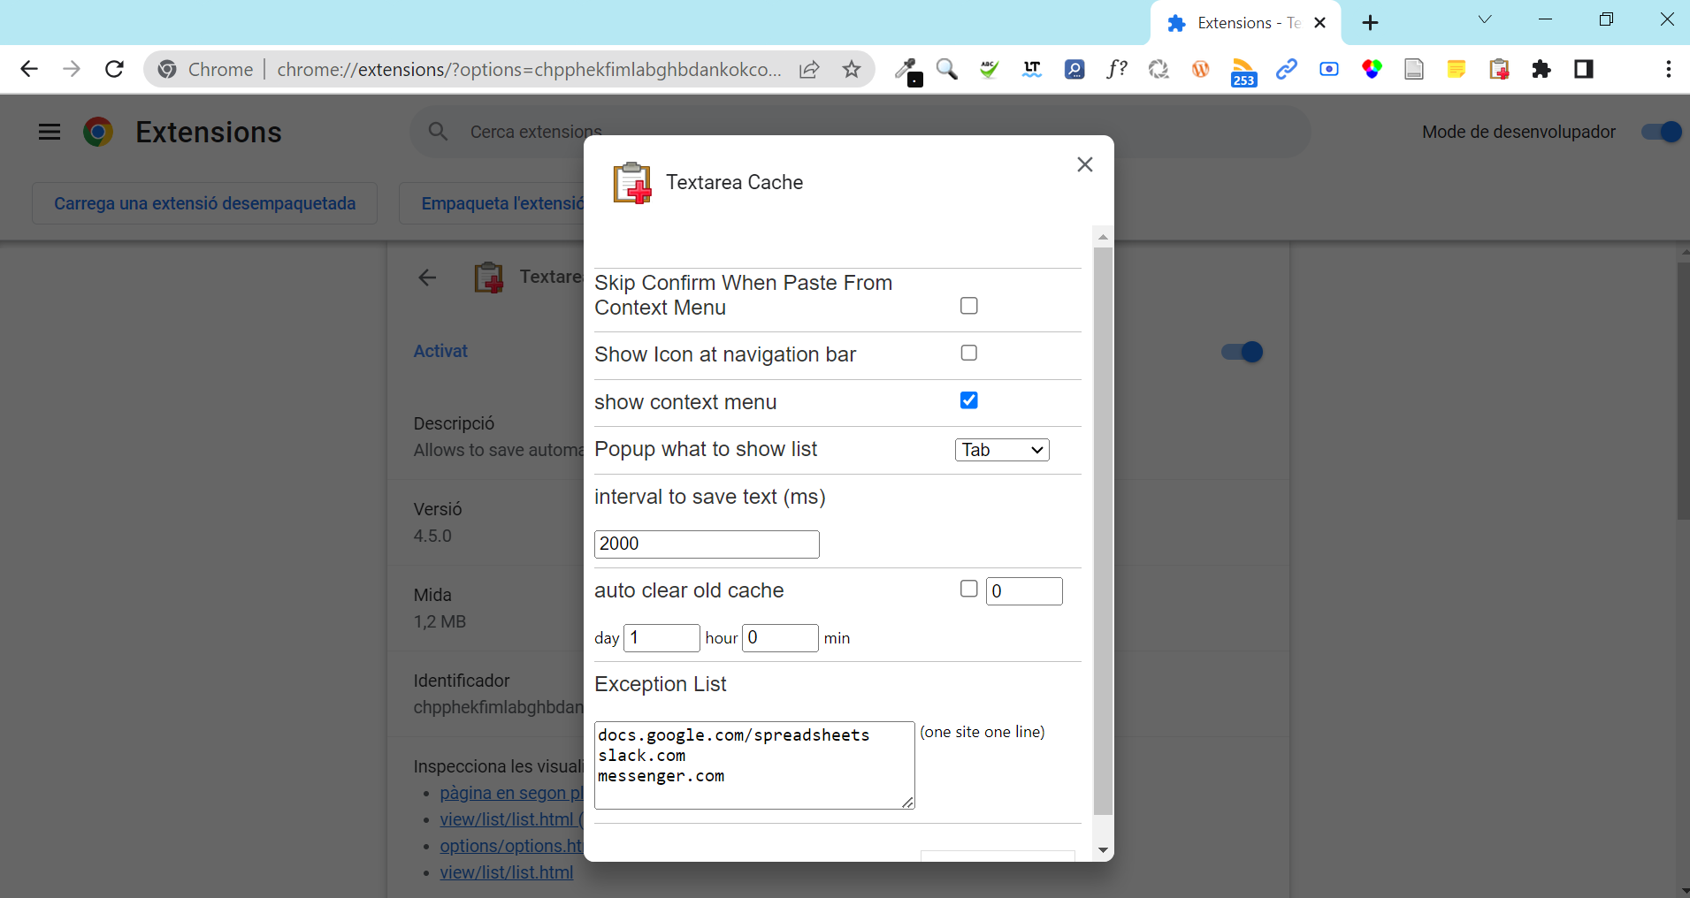Click the interval to save text field

point(706,544)
